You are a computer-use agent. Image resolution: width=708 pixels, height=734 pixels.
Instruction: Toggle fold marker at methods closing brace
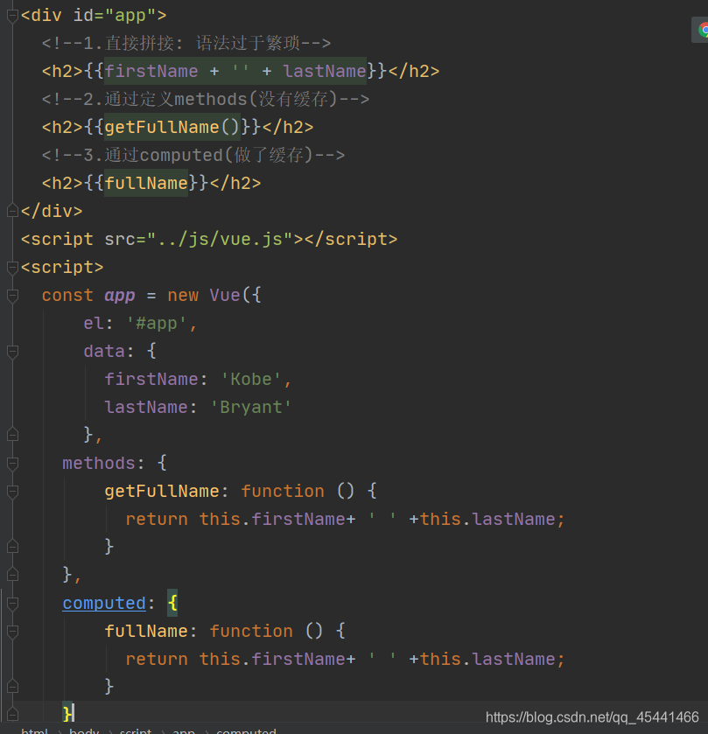coord(12,575)
